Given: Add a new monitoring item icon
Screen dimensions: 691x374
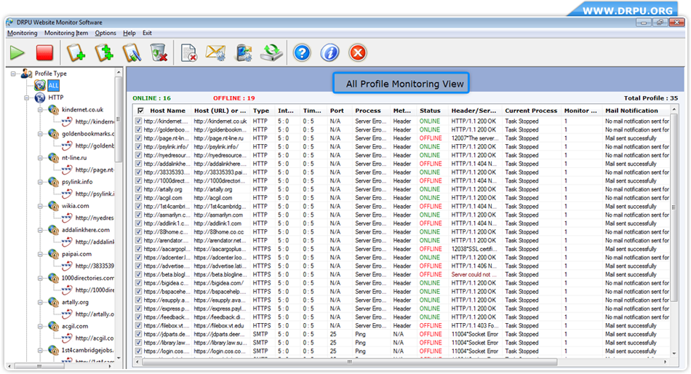Looking at the screenshot, I should coord(76,53).
